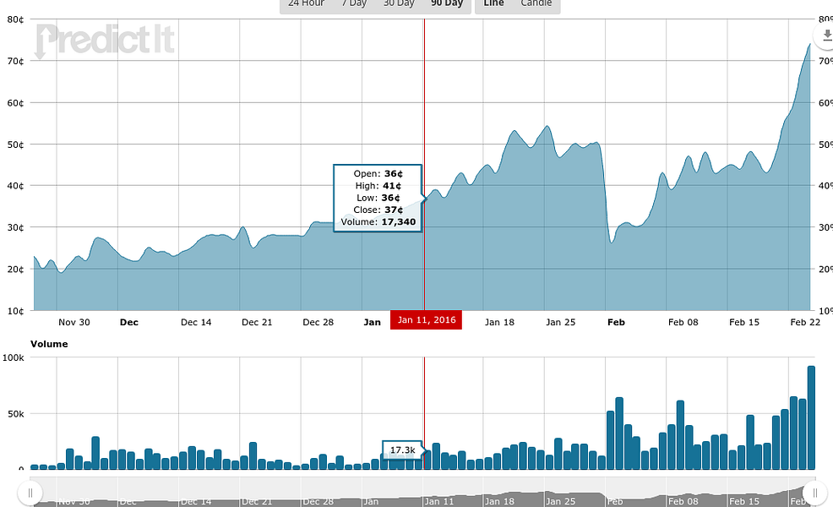Select the 24 Hour time range

(306, 3)
